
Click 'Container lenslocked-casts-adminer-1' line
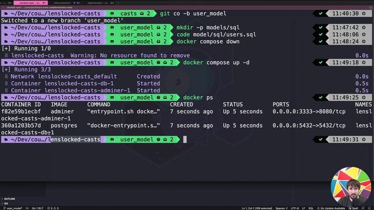(x=70, y=90)
